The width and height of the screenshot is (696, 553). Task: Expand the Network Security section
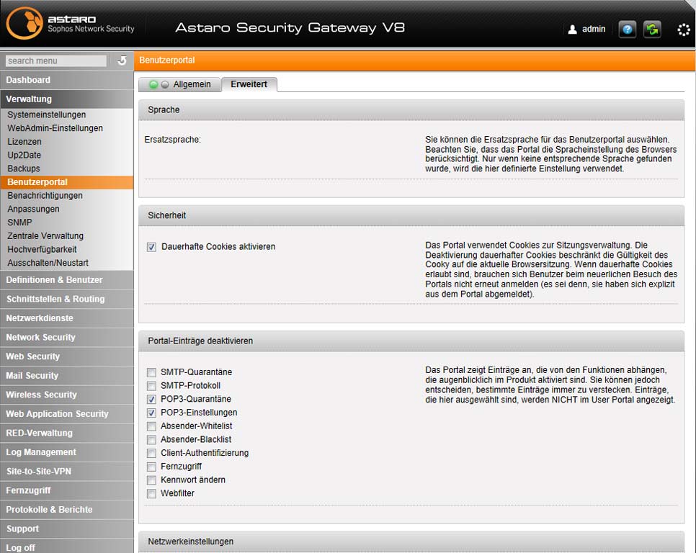[66, 338]
